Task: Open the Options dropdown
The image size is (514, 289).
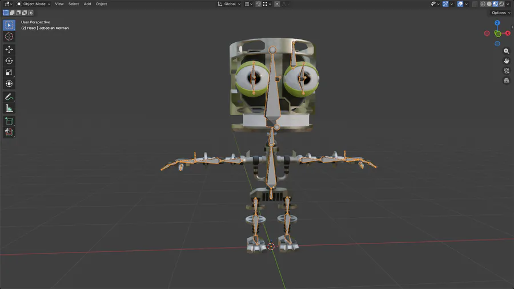Action: point(501,13)
